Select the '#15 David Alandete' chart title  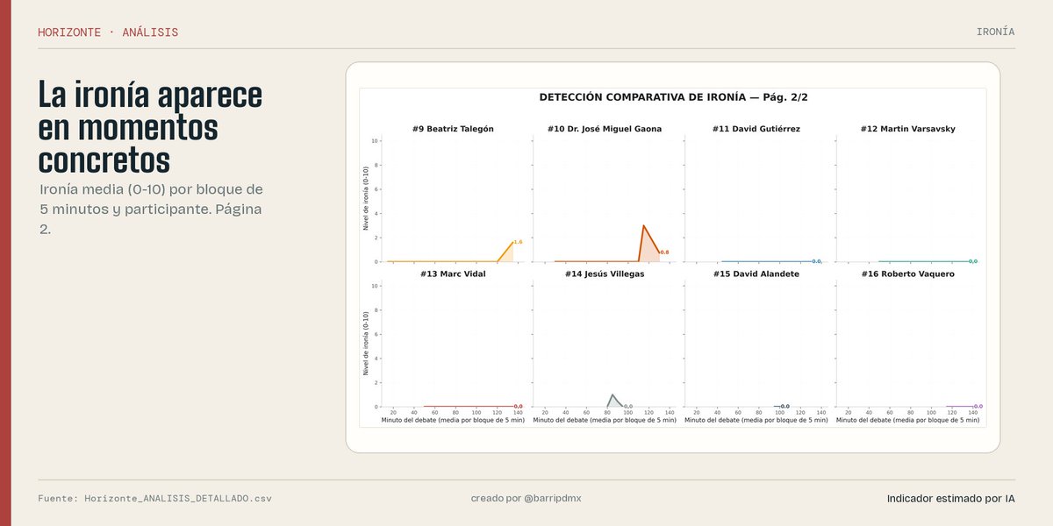click(x=756, y=274)
